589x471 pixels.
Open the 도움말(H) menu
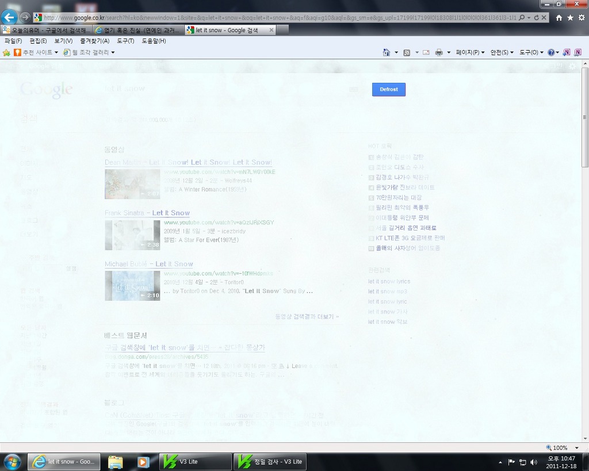[x=154, y=41]
